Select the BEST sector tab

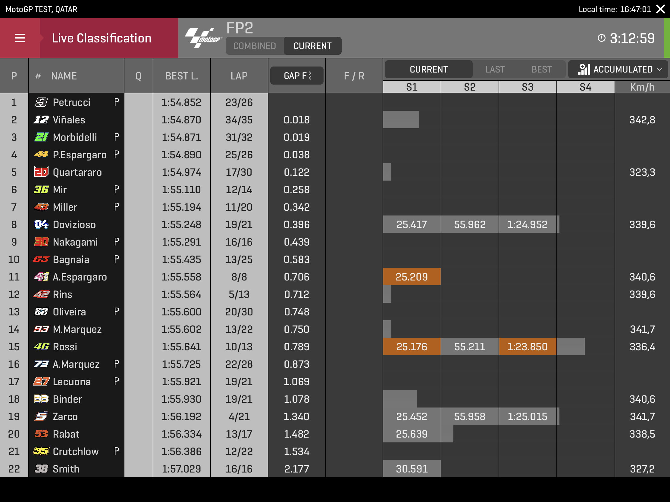click(x=541, y=69)
